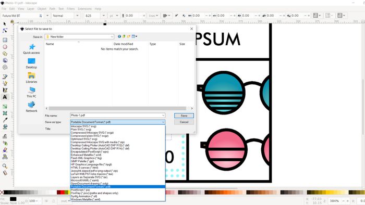Screen dimensions: 365x205
Task: Open the Extensions menu
Action: pyautogui.click(x=84, y=9)
